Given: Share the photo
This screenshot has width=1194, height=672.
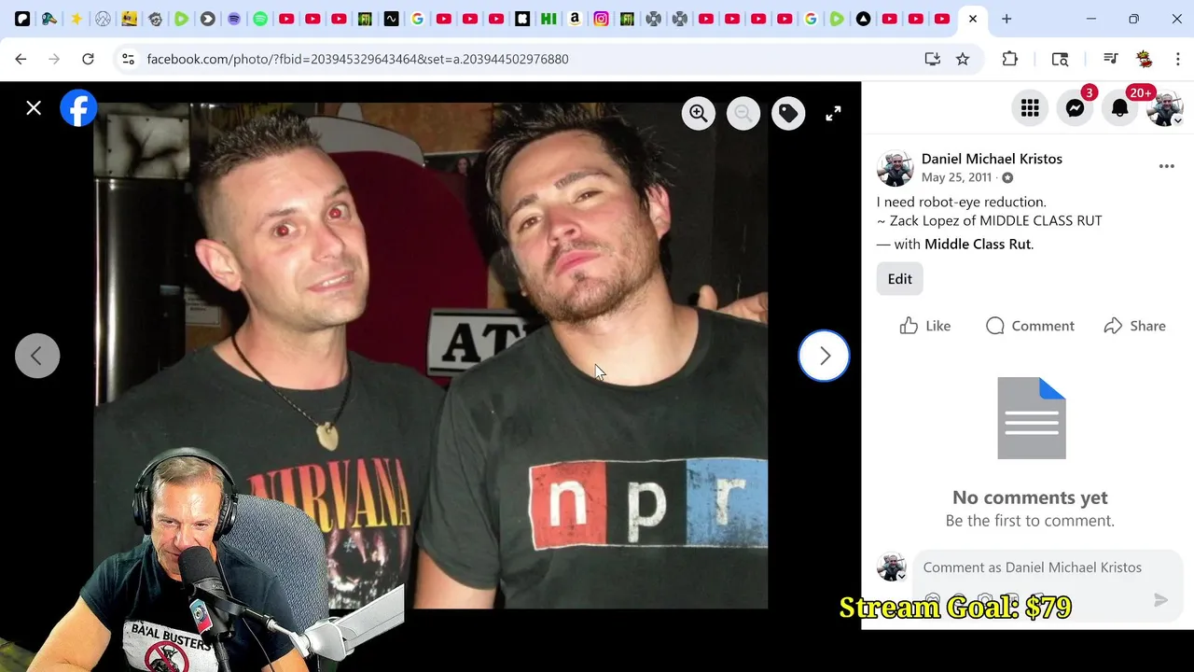Looking at the screenshot, I should coord(1134,326).
